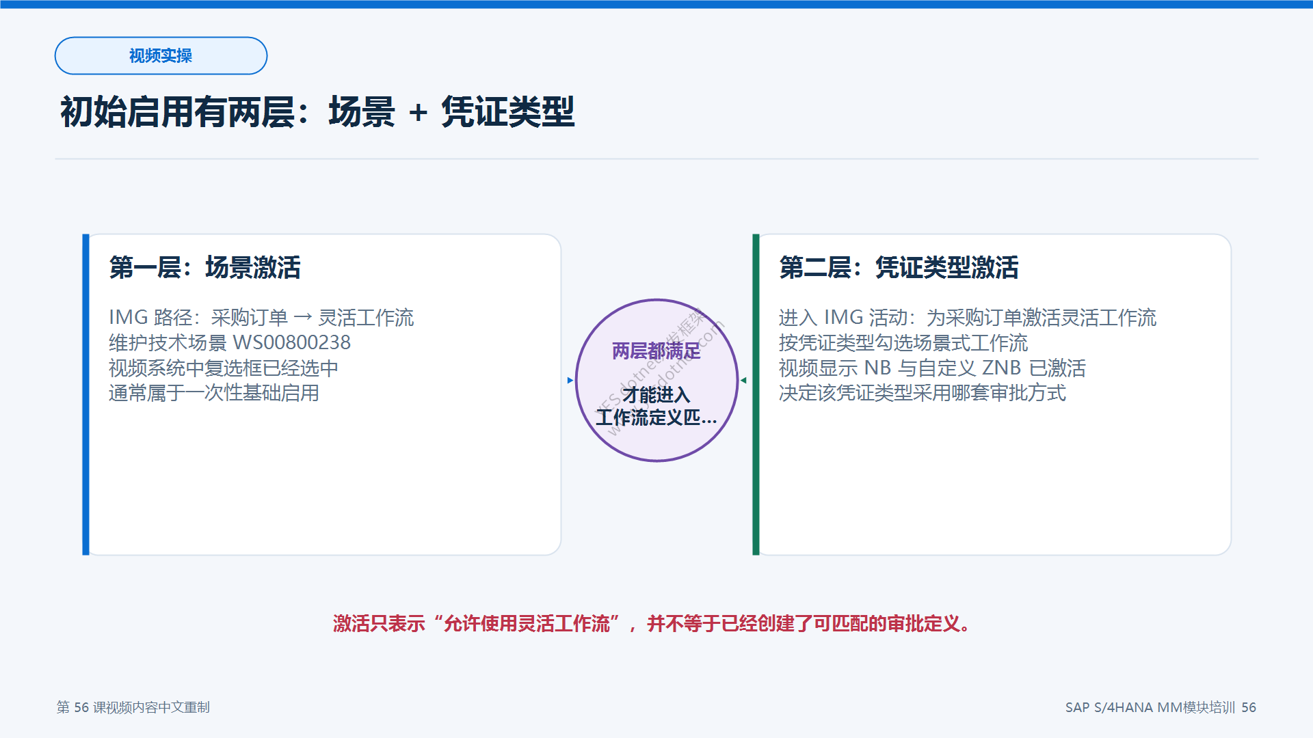Click footer text 第 56 课视频内容中文重制
The image size is (1313, 738).
[x=133, y=707]
